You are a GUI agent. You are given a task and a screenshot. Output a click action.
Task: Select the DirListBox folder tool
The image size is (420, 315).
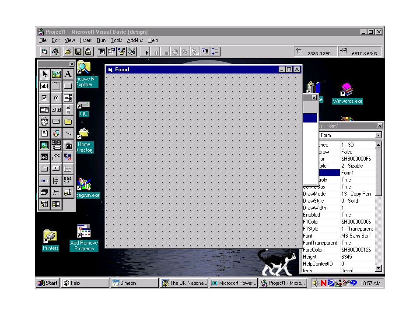(68, 121)
